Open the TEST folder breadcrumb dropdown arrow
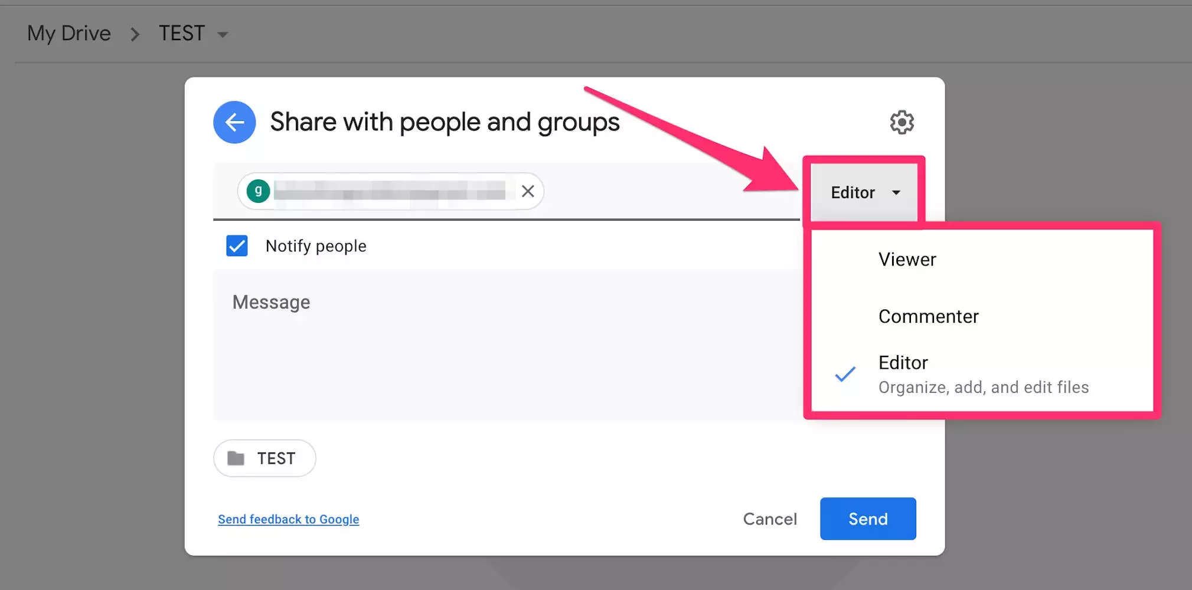The height and width of the screenshot is (590, 1192). [x=223, y=35]
